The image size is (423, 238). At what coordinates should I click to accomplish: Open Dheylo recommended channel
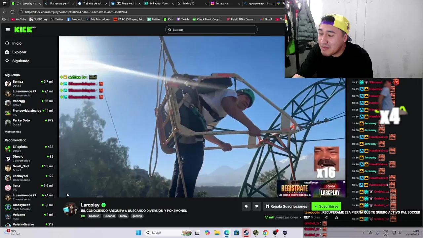click(29, 158)
